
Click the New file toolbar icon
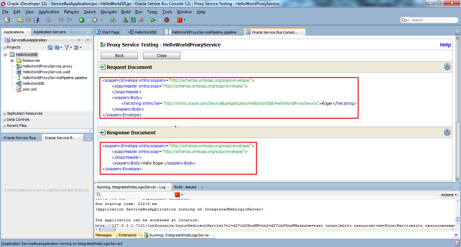[7, 20]
